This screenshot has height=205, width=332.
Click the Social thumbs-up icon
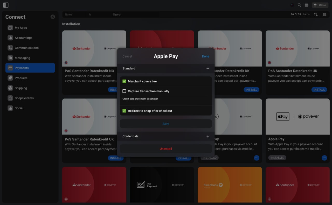(x=10, y=108)
